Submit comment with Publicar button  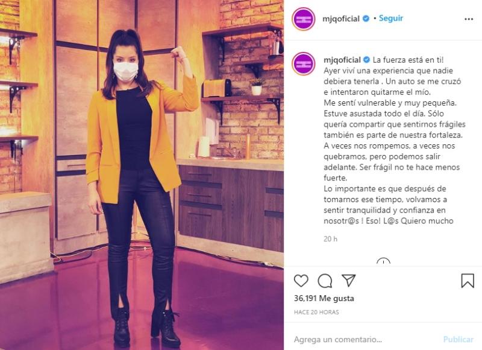coord(458,340)
